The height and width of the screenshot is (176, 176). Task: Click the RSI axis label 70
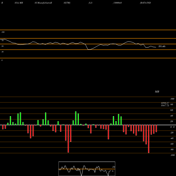point(2,40)
